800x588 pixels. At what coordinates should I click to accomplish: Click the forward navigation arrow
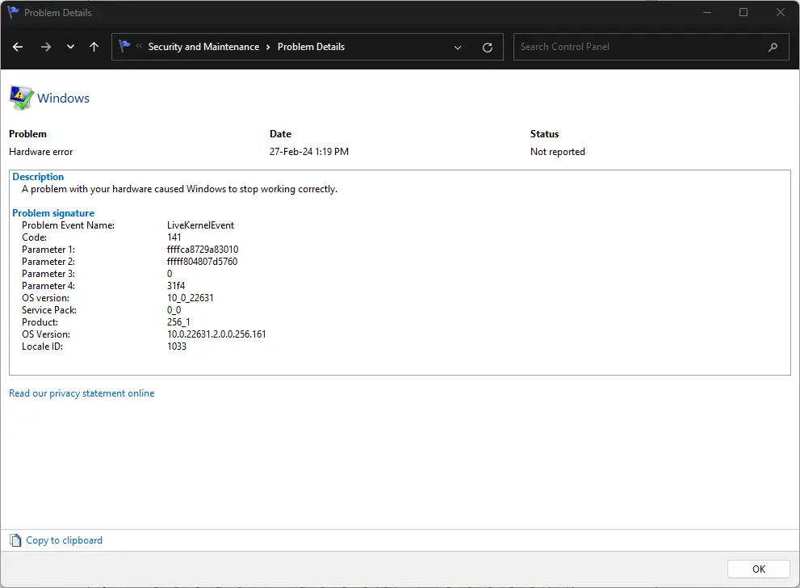pyautogui.click(x=44, y=47)
